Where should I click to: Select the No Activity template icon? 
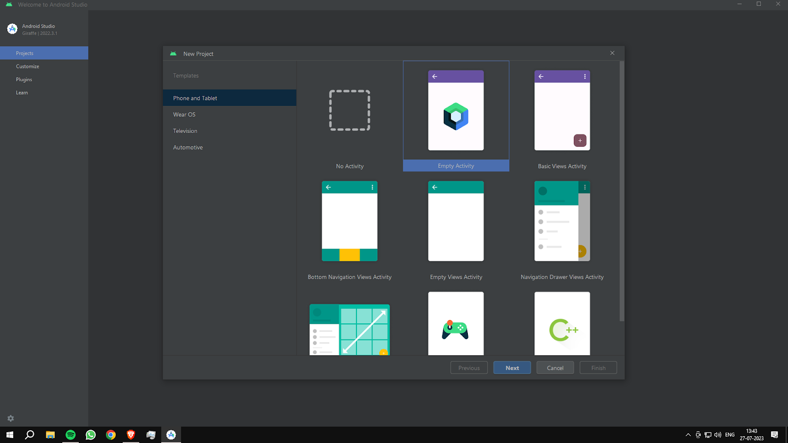[350, 110]
